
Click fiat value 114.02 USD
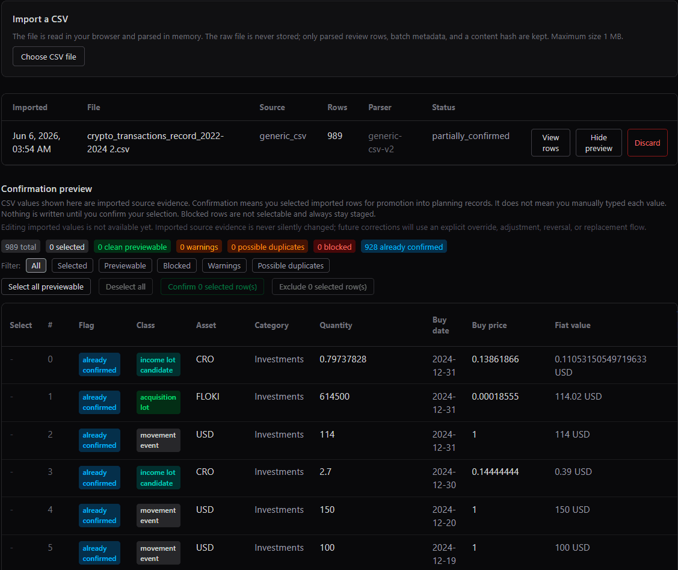[578, 396]
